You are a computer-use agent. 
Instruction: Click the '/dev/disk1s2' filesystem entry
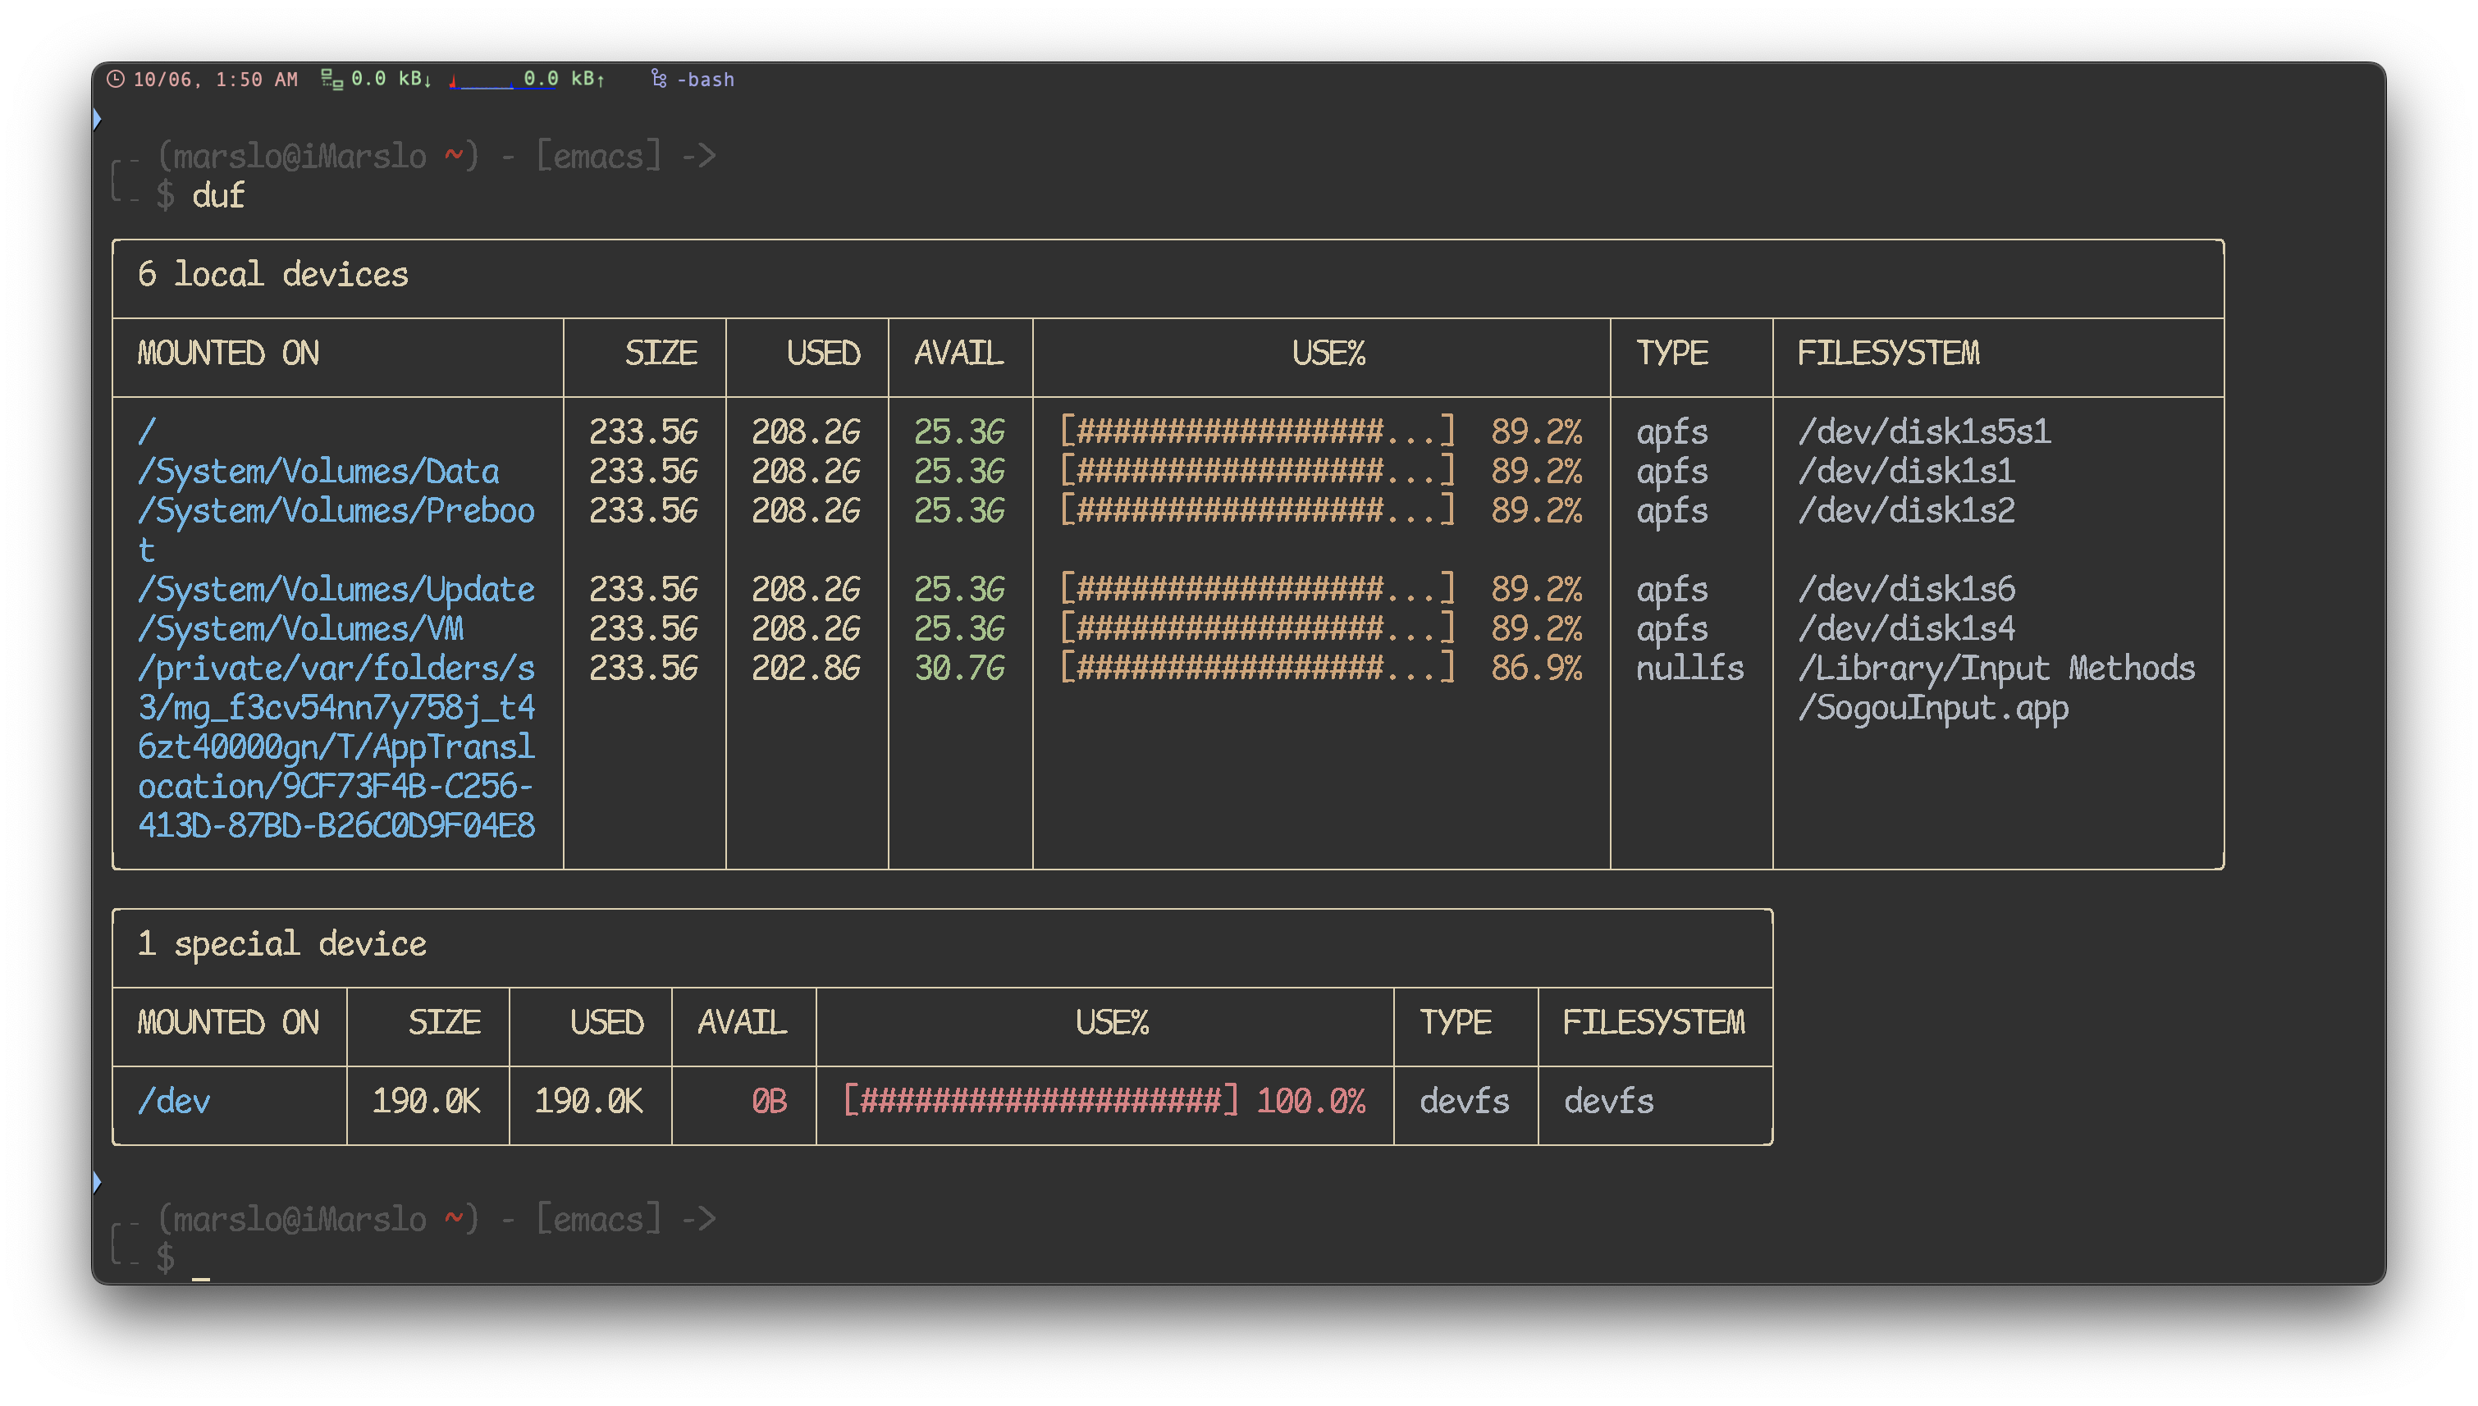(x=1906, y=511)
